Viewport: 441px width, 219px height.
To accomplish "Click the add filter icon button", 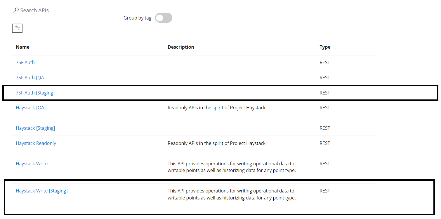I will click(17, 28).
